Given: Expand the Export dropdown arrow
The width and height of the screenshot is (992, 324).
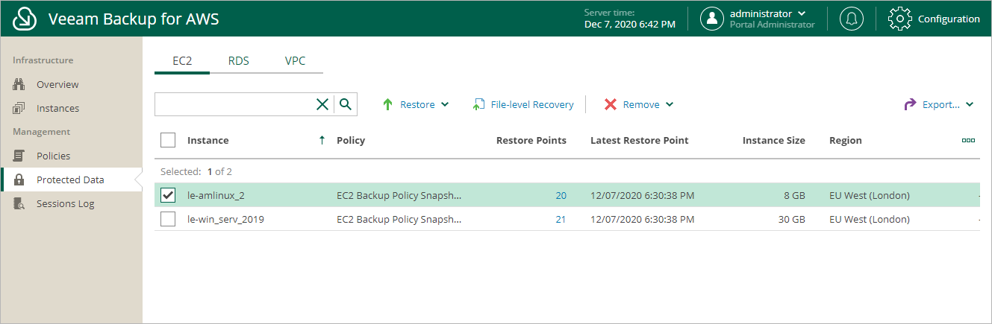Looking at the screenshot, I should (x=970, y=105).
